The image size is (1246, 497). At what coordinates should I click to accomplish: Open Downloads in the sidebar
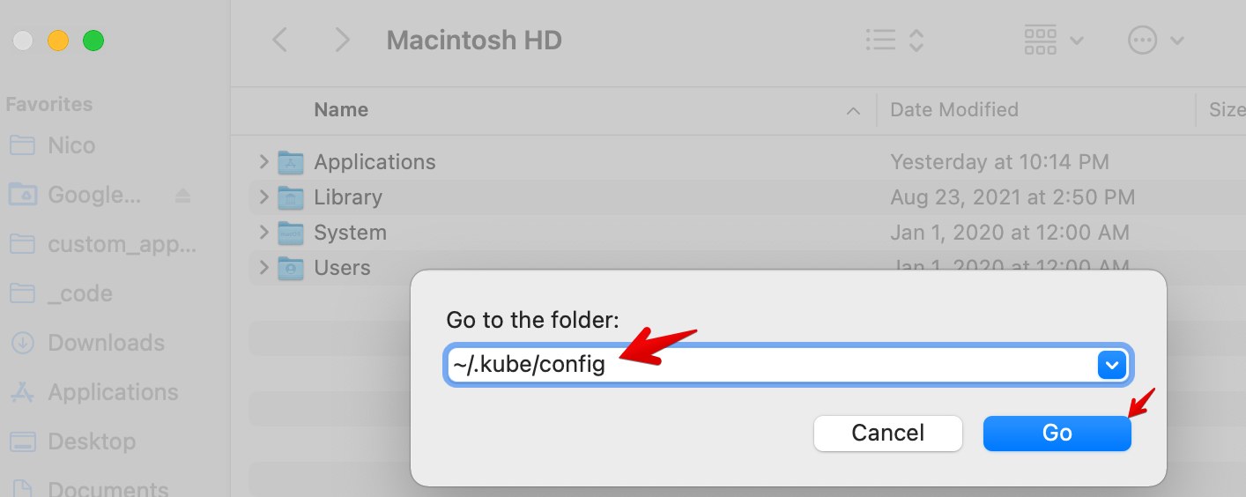106,343
